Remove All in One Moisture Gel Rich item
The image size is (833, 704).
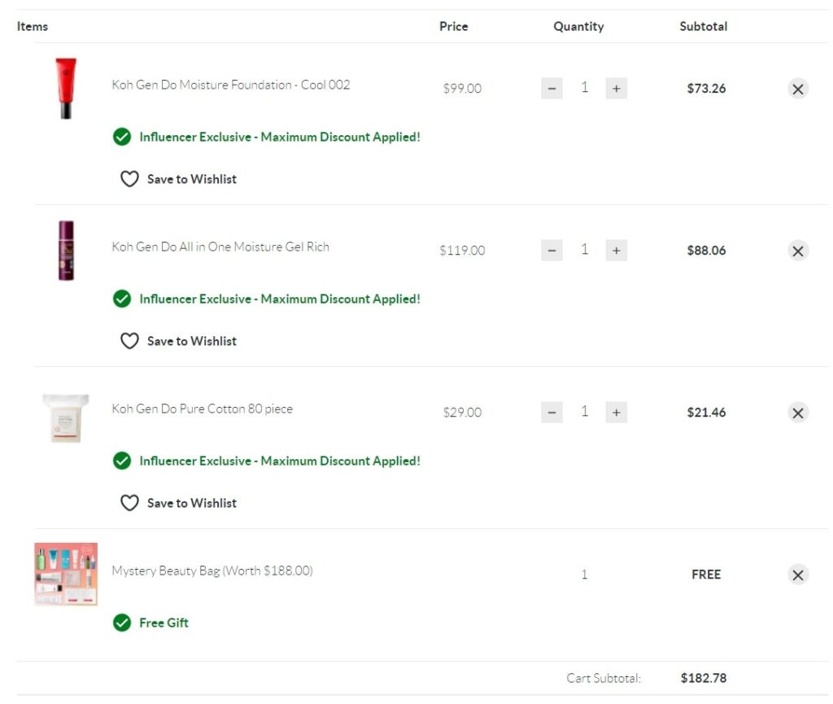point(798,251)
